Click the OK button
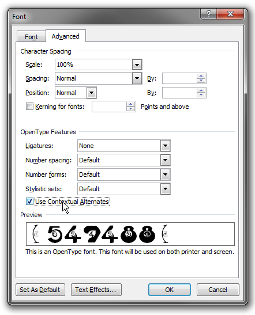Image resolution: width=255 pixels, height=315 pixels. pos(170,290)
